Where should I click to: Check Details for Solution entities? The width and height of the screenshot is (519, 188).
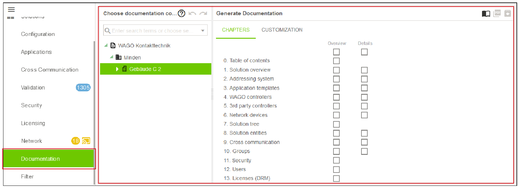(x=364, y=133)
